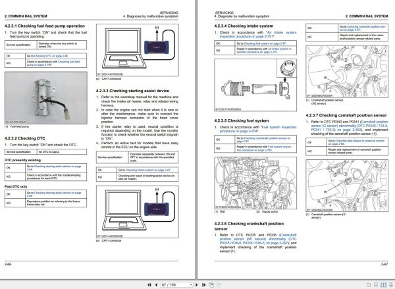Click 'No DTC is output' table cell
Image resolution: width=395 pixels, height=289 pixels.
(62, 151)
